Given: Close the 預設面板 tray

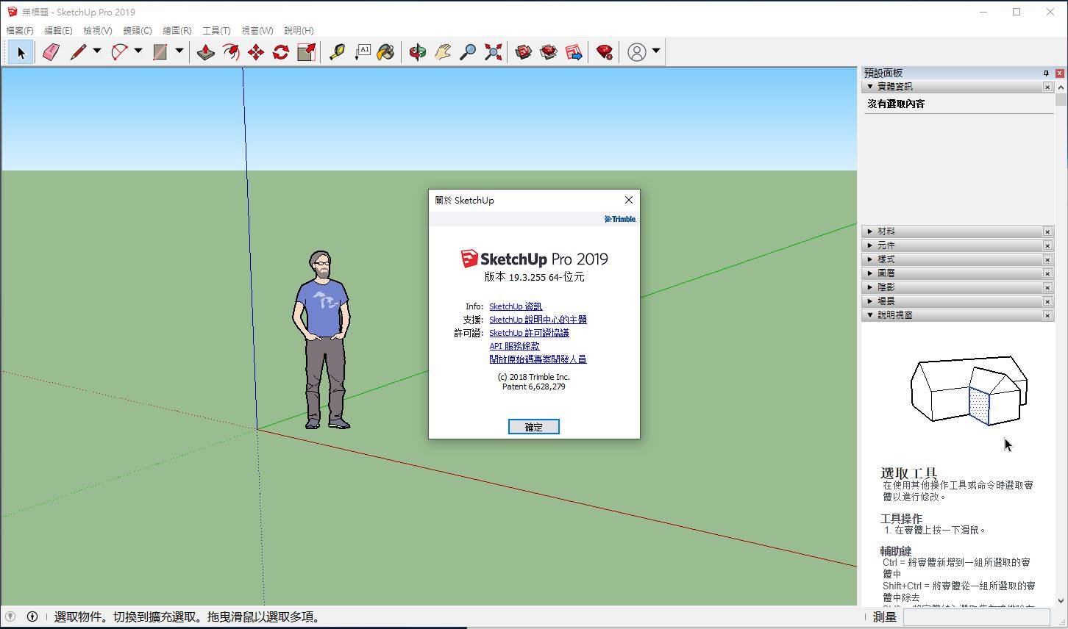Looking at the screenshot, I should pos(1060,73).
